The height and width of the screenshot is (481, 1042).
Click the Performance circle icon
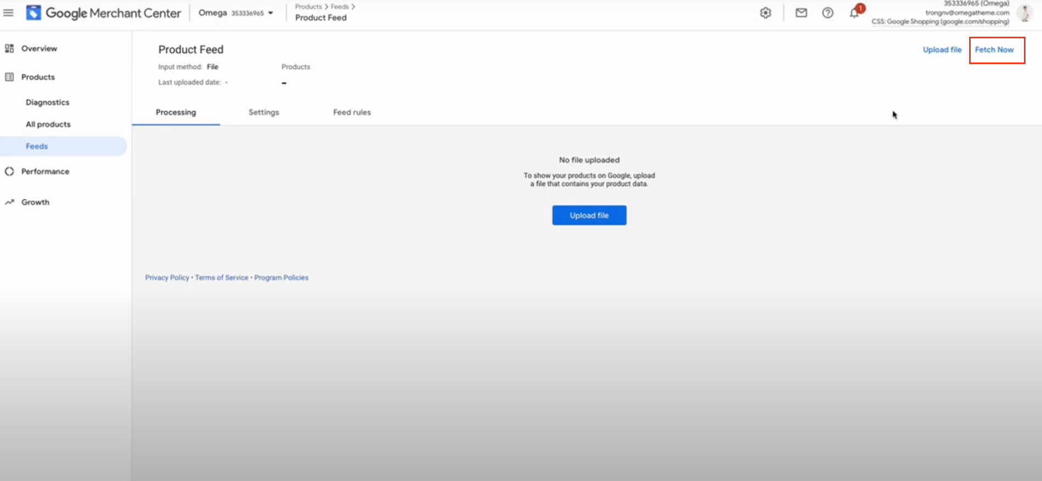click(9, 171)
